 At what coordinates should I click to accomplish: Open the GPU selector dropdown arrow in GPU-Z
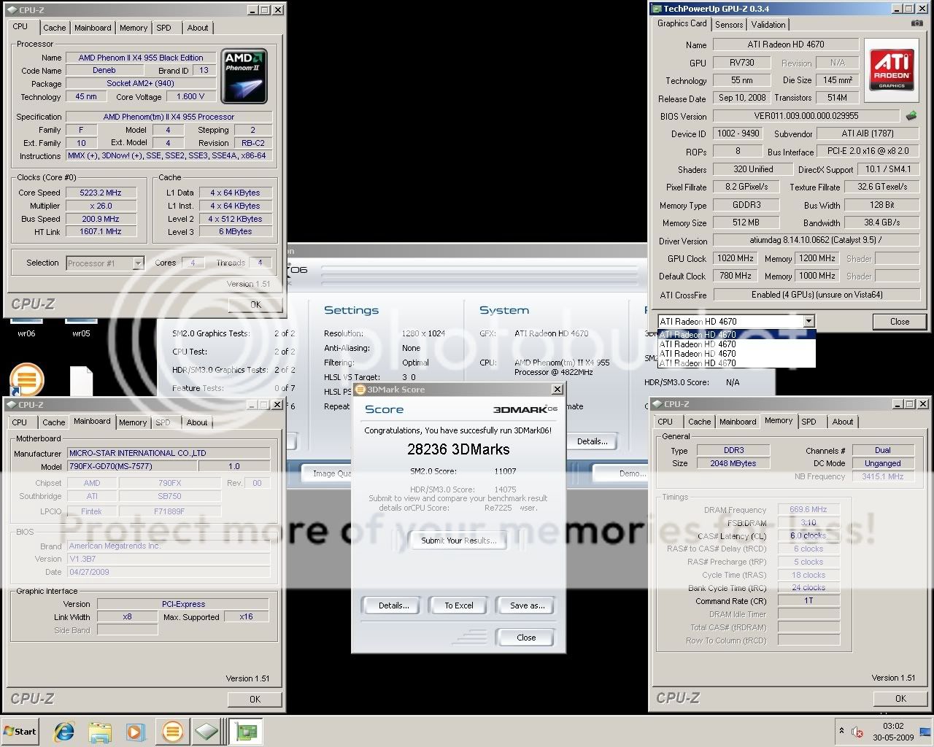tap(808, 322)
